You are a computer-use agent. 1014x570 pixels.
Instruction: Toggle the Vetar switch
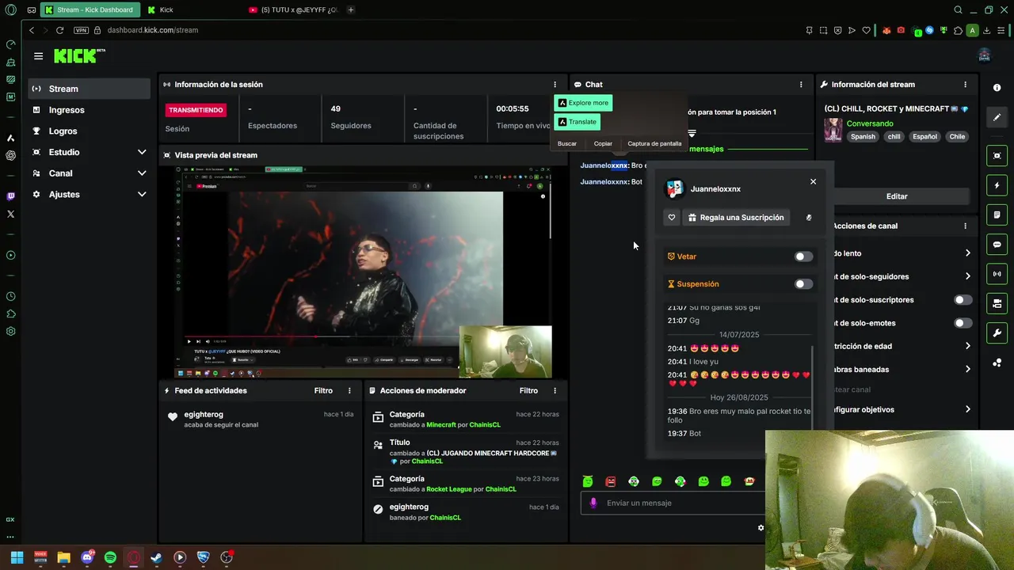(803, 256)
